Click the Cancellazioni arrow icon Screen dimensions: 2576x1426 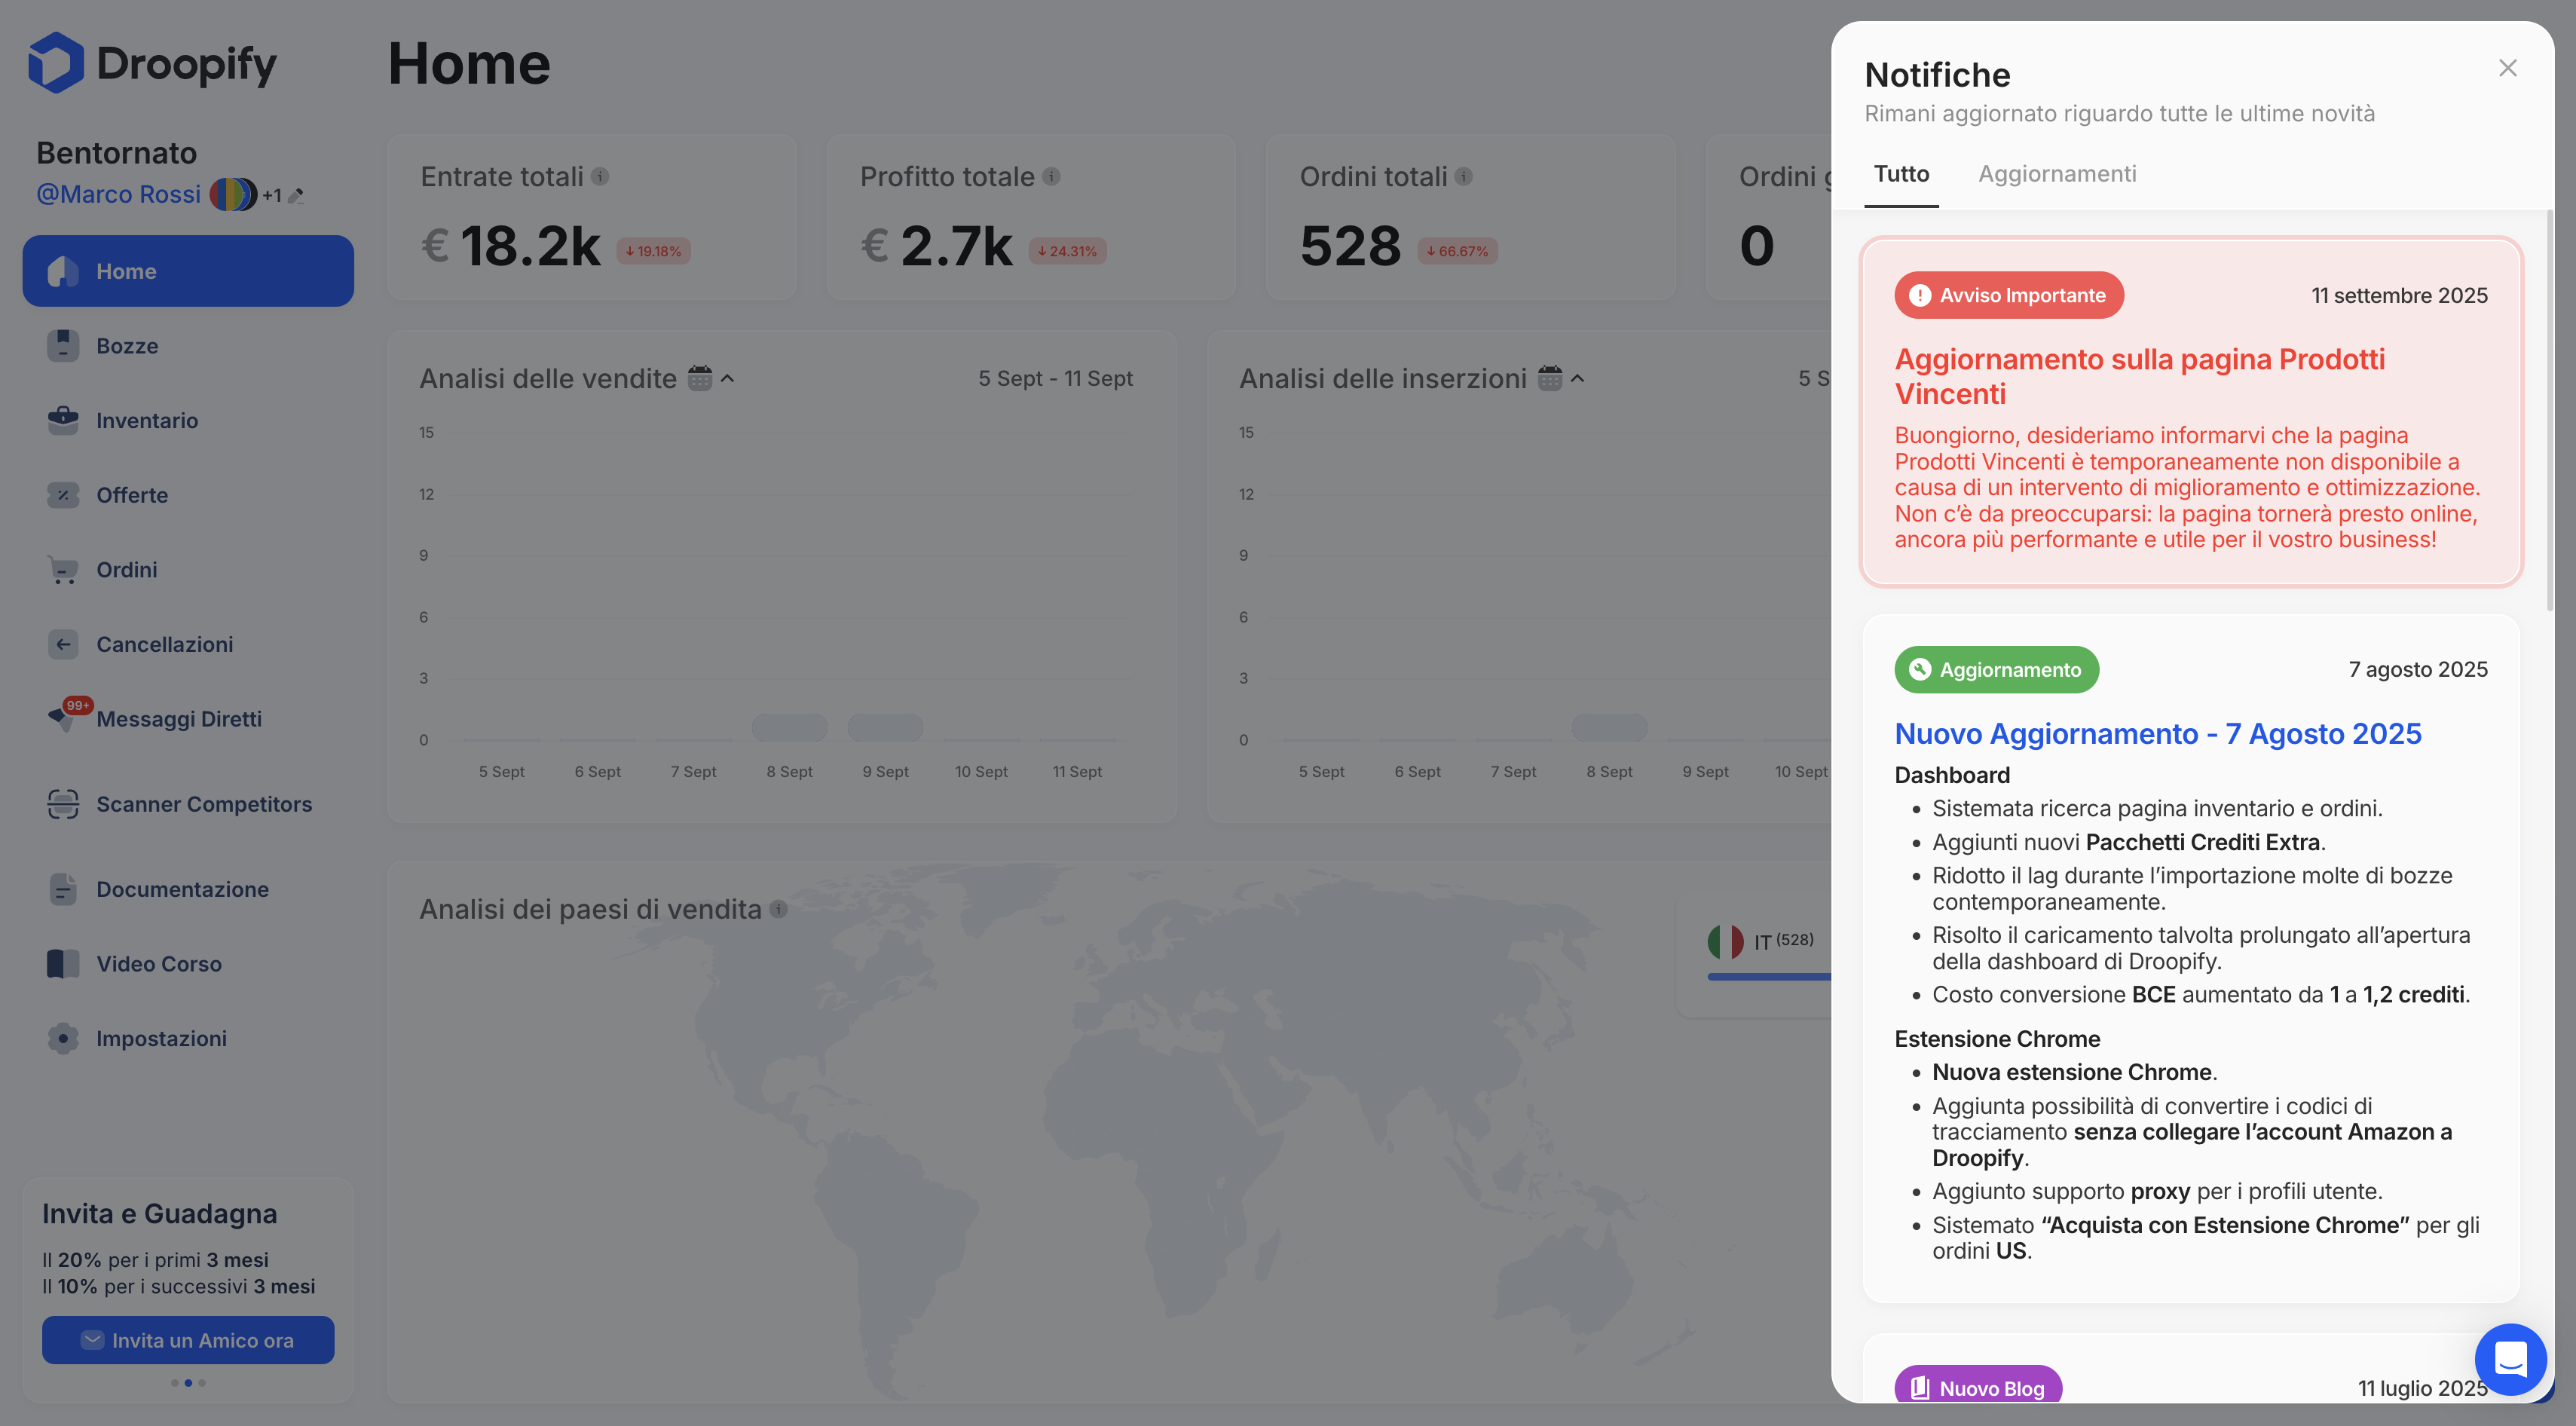(x=63, y=644)
